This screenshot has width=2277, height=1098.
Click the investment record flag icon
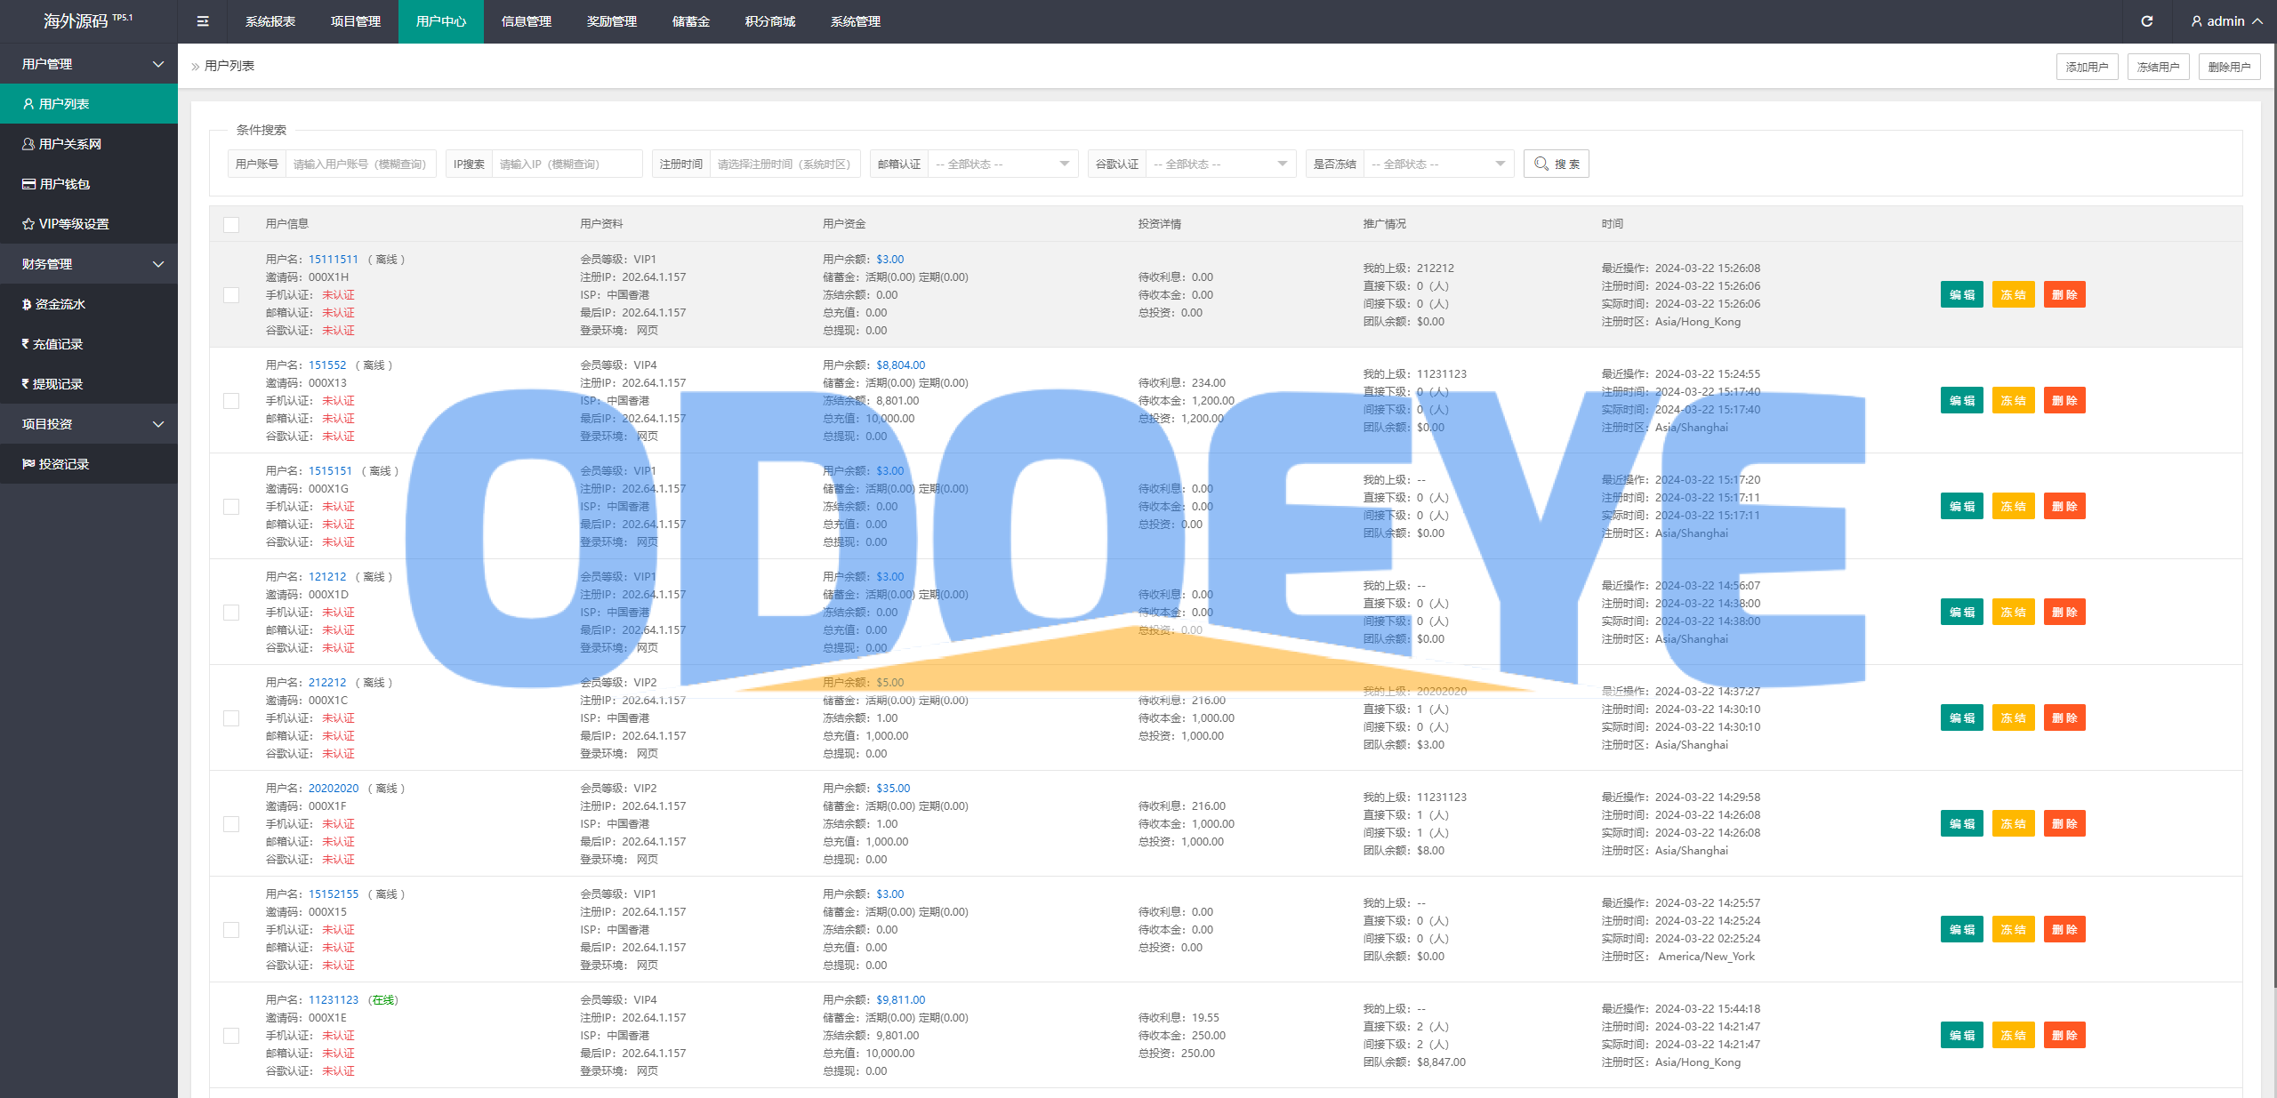click(28, 464)
